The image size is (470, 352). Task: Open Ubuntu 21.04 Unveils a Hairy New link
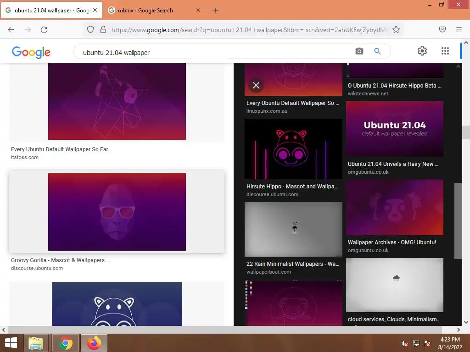[x=393, y=164]
